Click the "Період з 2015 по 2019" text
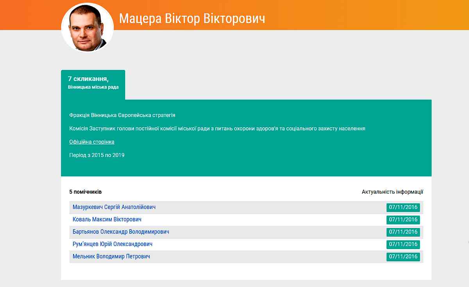Viewport: 469px width, 287px height. tap(97, 155)
